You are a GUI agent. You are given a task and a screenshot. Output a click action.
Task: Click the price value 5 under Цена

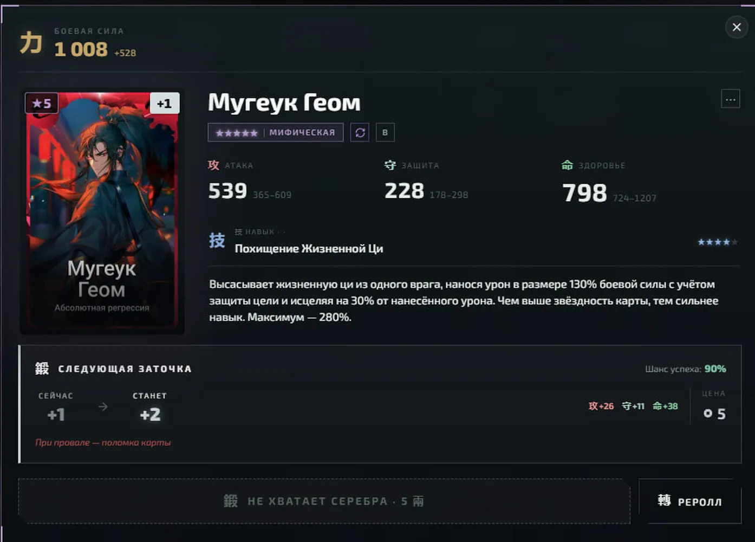pyautogui.click(x=721, y=414)
